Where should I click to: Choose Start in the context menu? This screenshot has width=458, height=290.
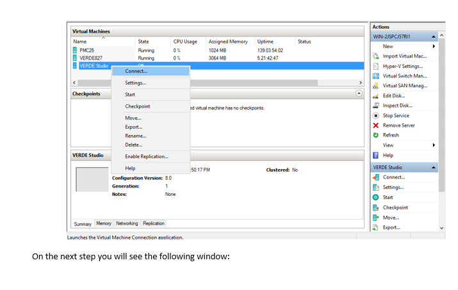151,95
